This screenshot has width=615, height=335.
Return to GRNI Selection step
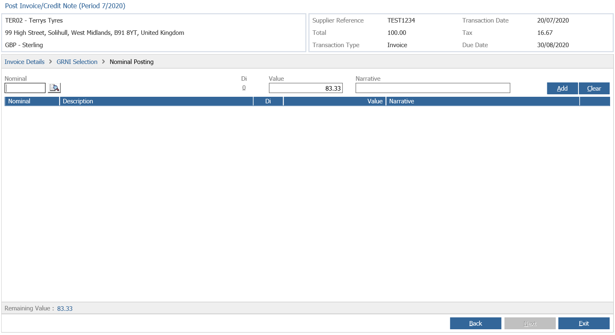[x=77, y=62]
